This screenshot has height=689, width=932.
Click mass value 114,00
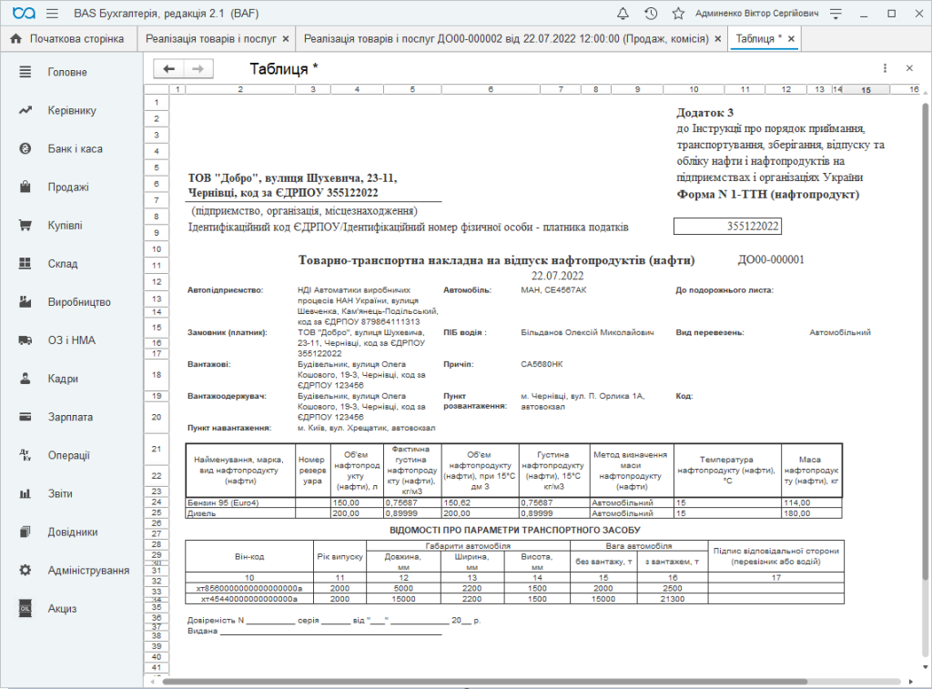pos(811,502)
